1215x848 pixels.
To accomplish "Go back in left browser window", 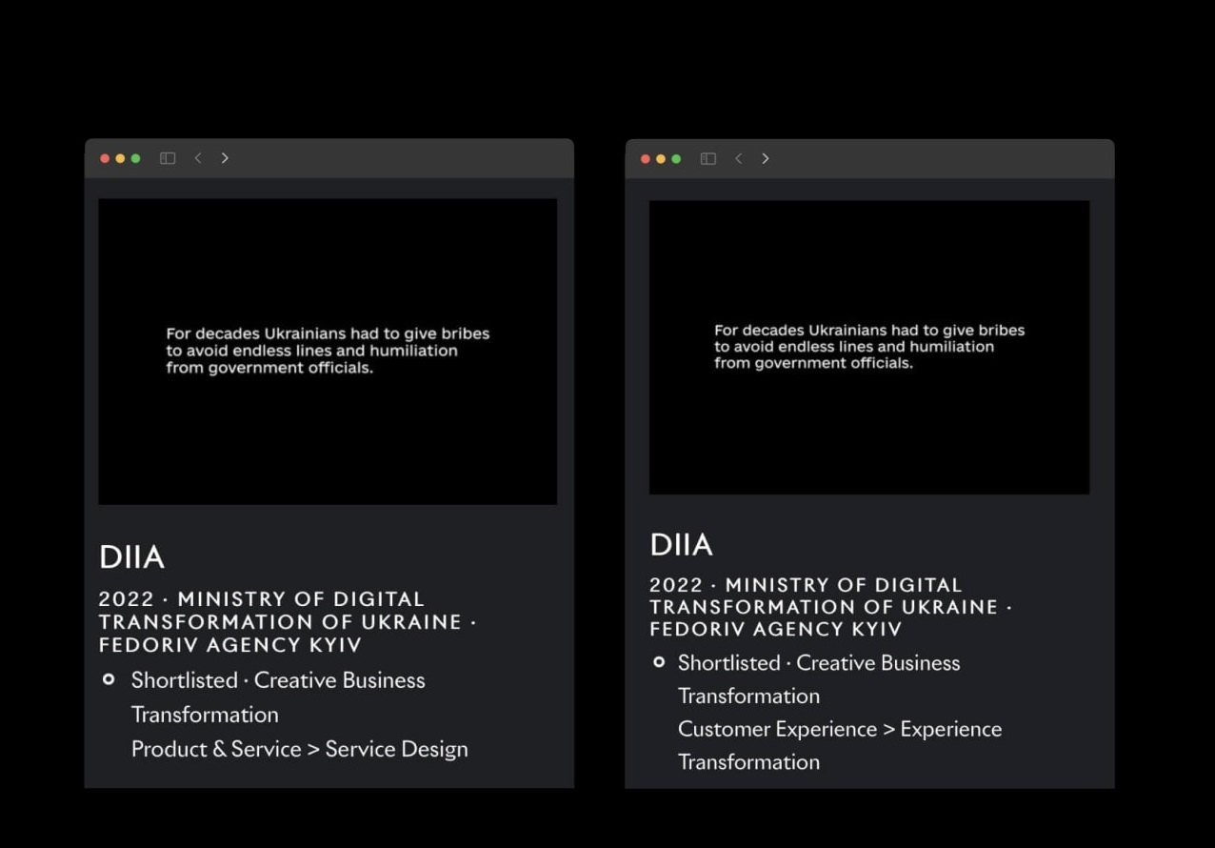I will [198, 158].
